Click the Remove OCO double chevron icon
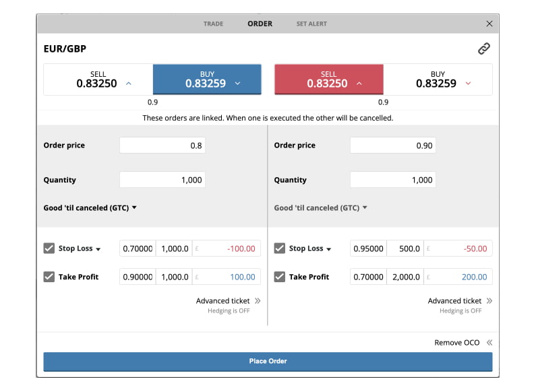Viewport: 534px width, 392px height. point(489,343)
